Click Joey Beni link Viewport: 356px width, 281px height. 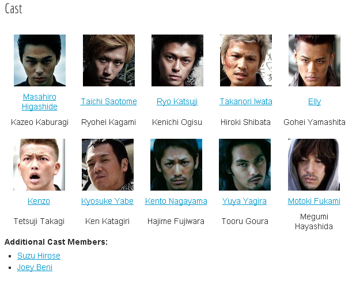[35, 267]
